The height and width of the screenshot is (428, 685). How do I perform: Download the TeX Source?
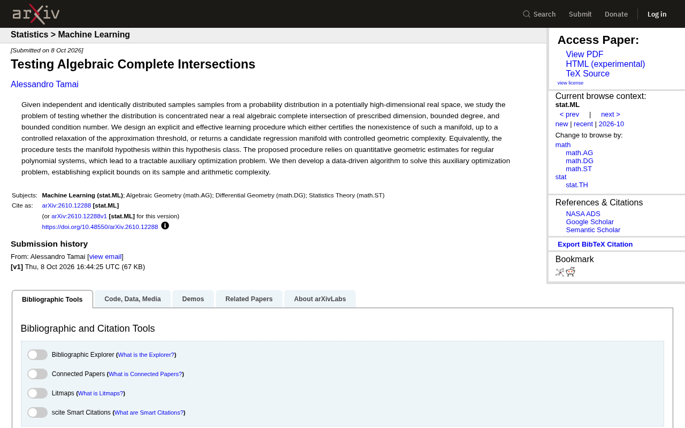[x=588, y=74]
